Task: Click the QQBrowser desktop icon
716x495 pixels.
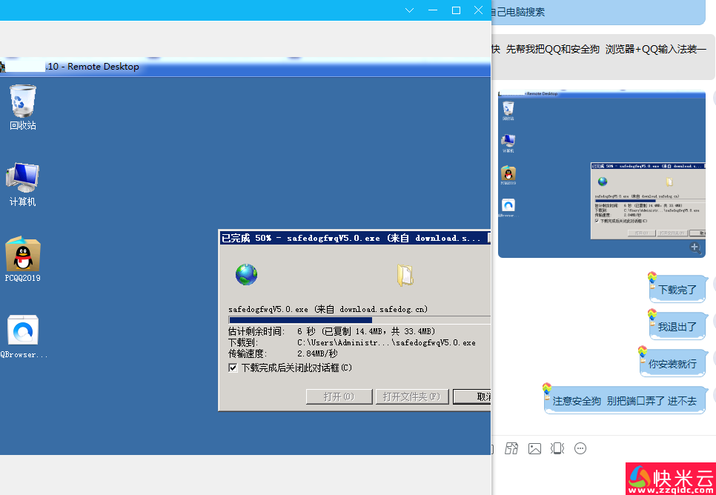Action: point(23,336)
